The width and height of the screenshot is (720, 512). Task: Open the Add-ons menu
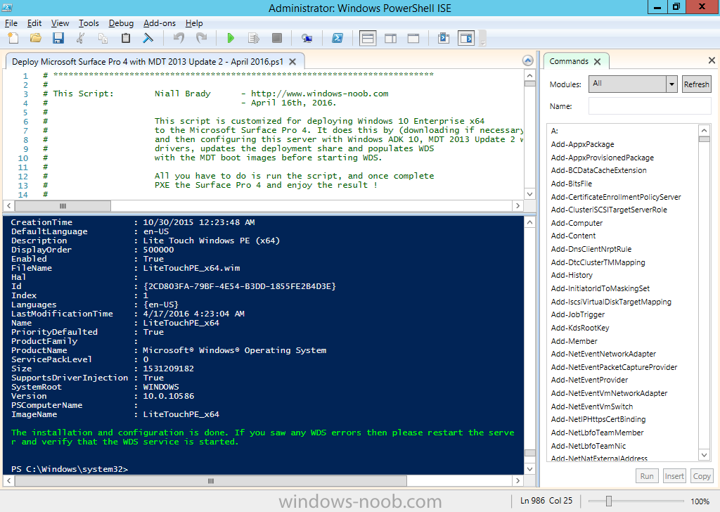click(x=160, y=23)
